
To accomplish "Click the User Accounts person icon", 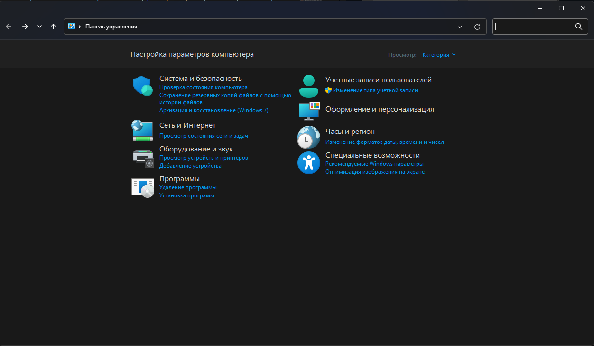I will pyautogui.click(x=309, y=86).
